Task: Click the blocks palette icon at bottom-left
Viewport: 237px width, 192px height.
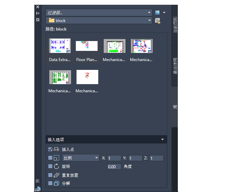Action: click(x=38, y=189)
